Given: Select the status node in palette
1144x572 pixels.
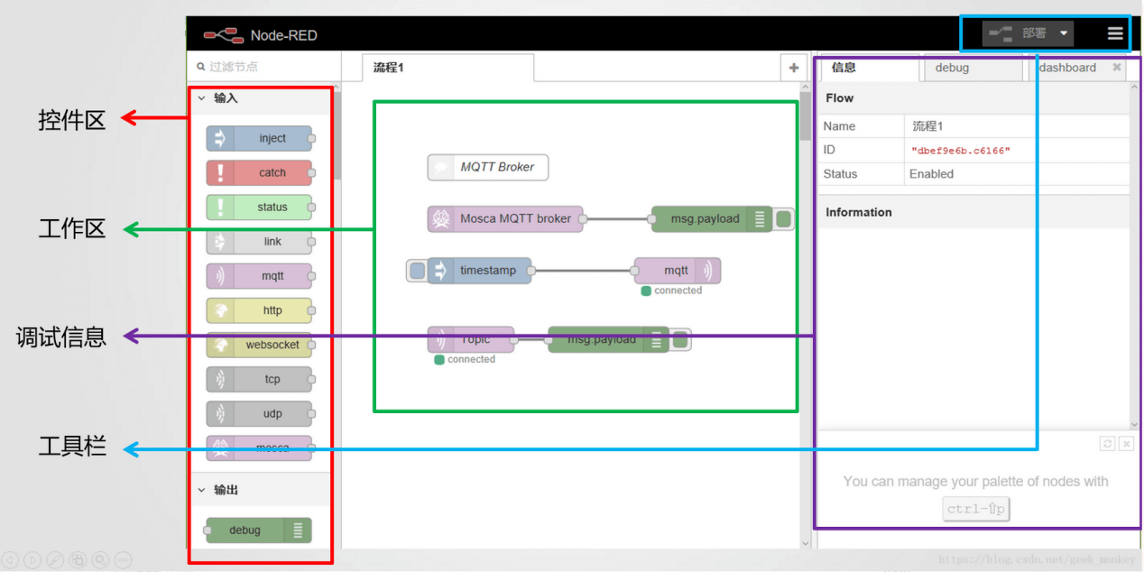Looking at the screenshot, I should click(260, 207).
